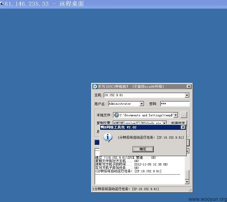Screen dimensions: 227x202
Task: Click the 检测共享 button
Action: (x=178, y=123)
